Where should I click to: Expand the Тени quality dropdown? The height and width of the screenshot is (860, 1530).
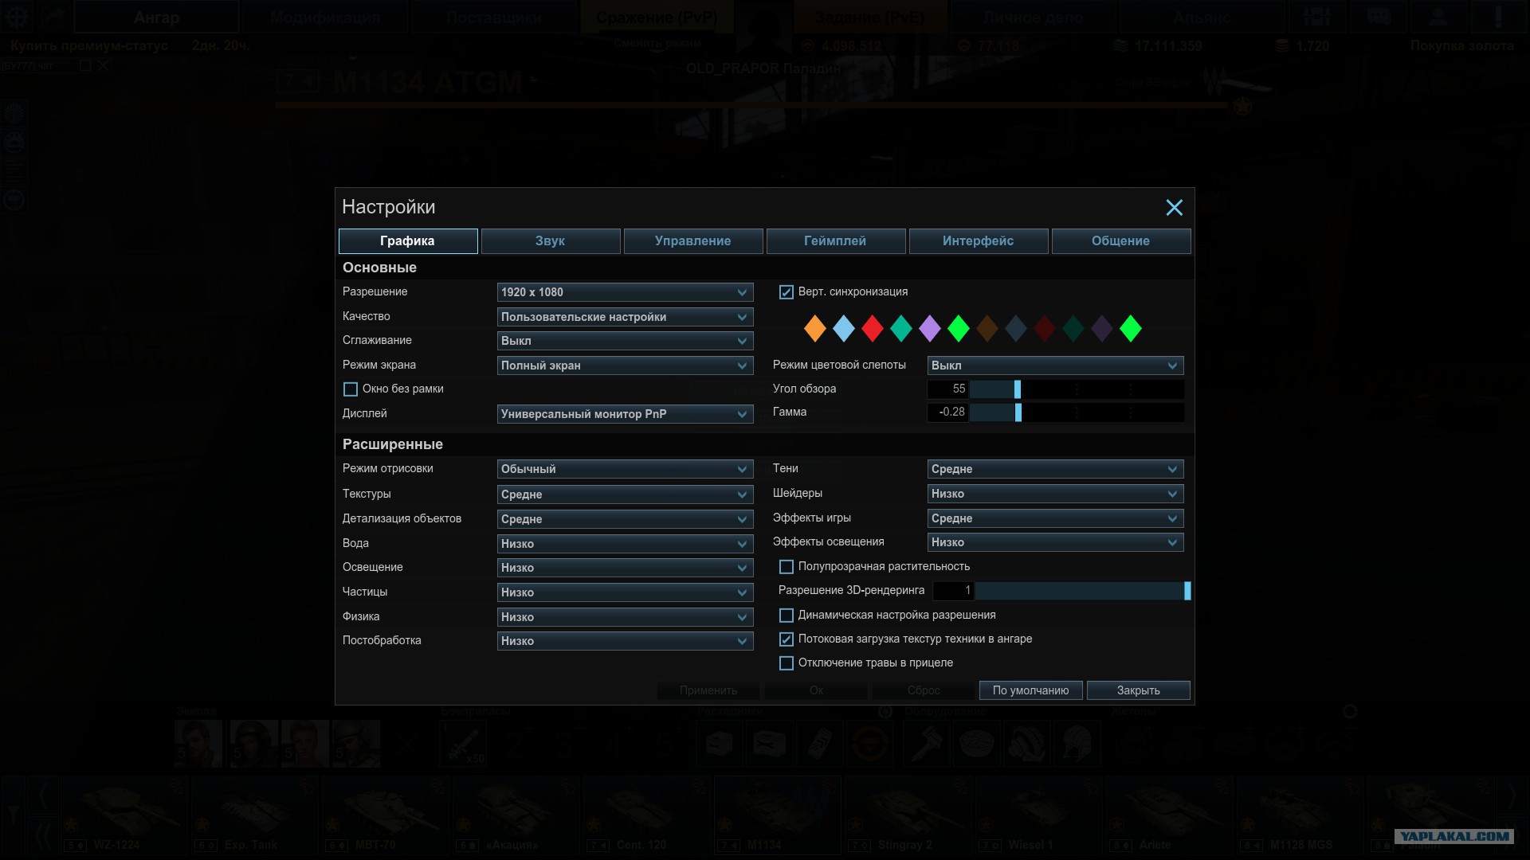click(1056, 469)
